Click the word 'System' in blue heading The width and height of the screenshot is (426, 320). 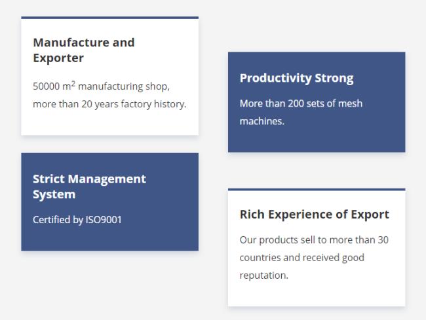54,195
